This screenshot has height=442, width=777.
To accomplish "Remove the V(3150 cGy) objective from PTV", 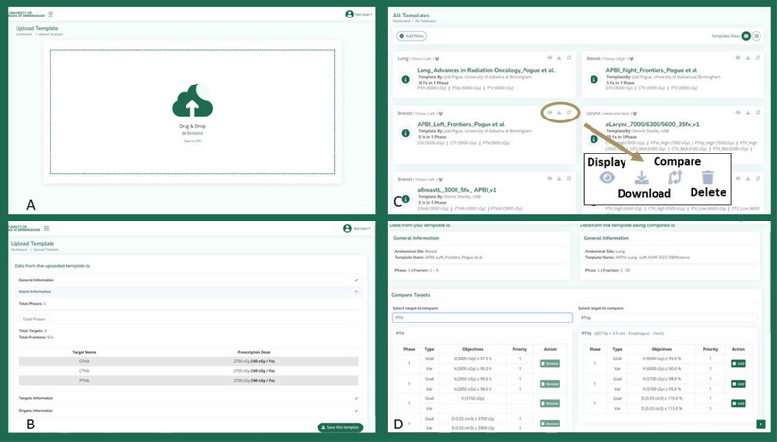I will click(550, 403).
